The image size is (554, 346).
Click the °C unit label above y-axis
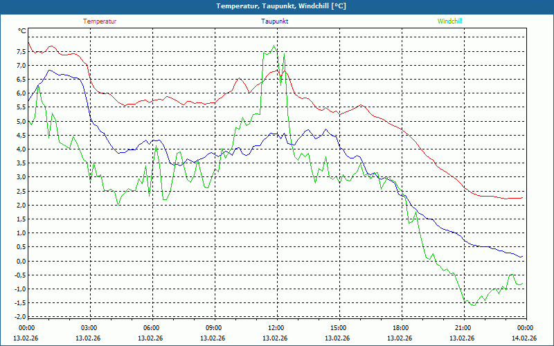tap(22, 31)
